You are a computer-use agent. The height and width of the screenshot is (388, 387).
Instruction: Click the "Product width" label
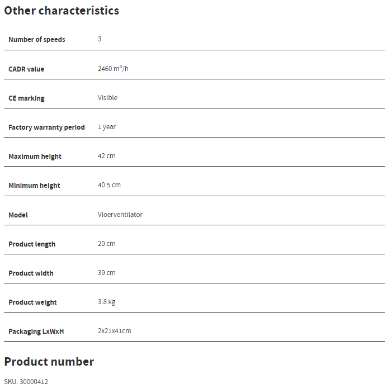click(x=31, y=273)
